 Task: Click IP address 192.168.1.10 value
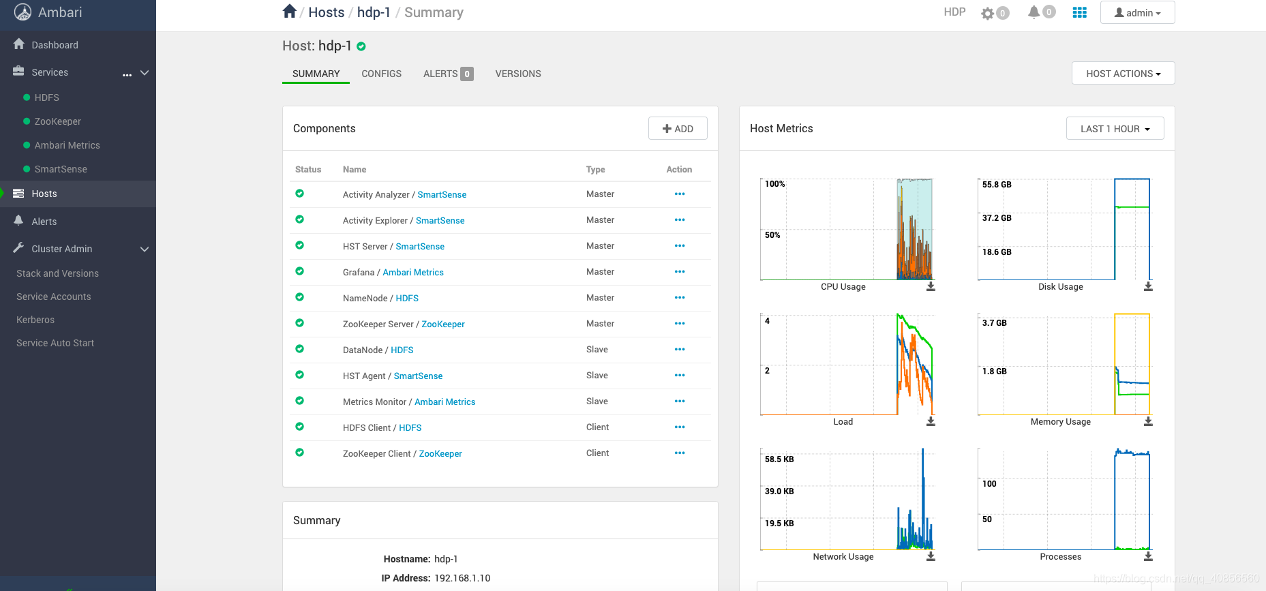(x=462, y=578)
